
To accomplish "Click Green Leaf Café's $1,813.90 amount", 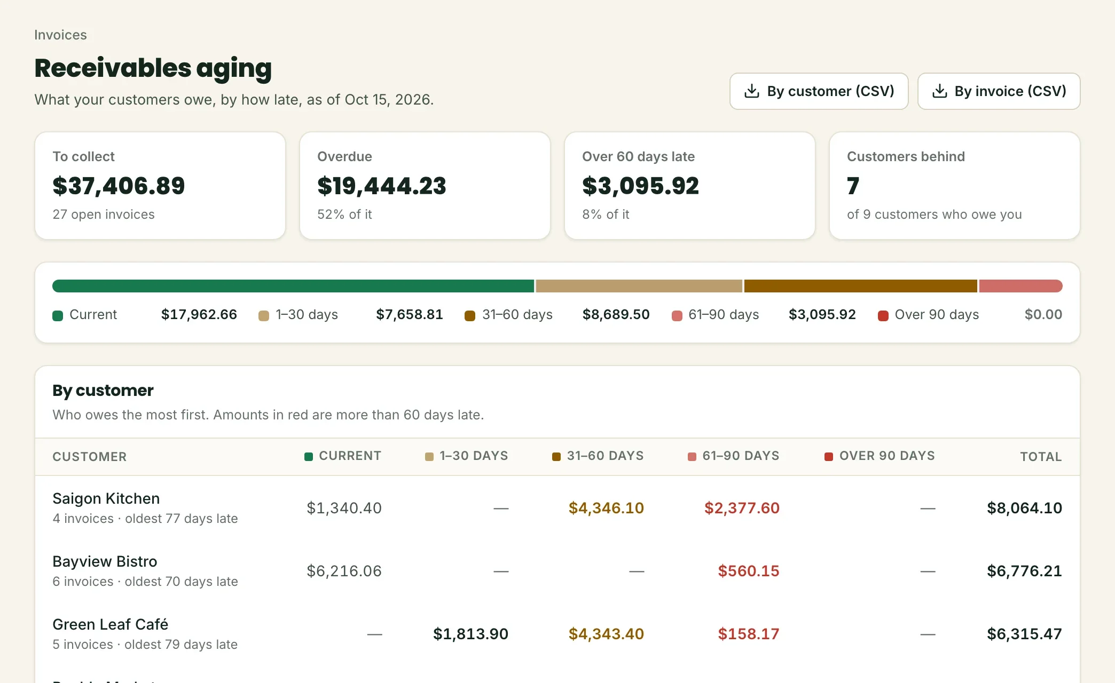I will [470, 634].
